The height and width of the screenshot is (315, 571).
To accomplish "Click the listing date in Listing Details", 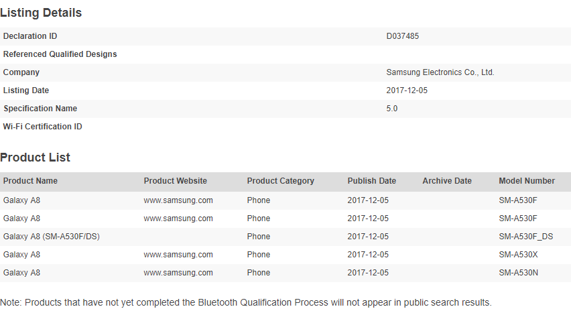I will point(405,90).
